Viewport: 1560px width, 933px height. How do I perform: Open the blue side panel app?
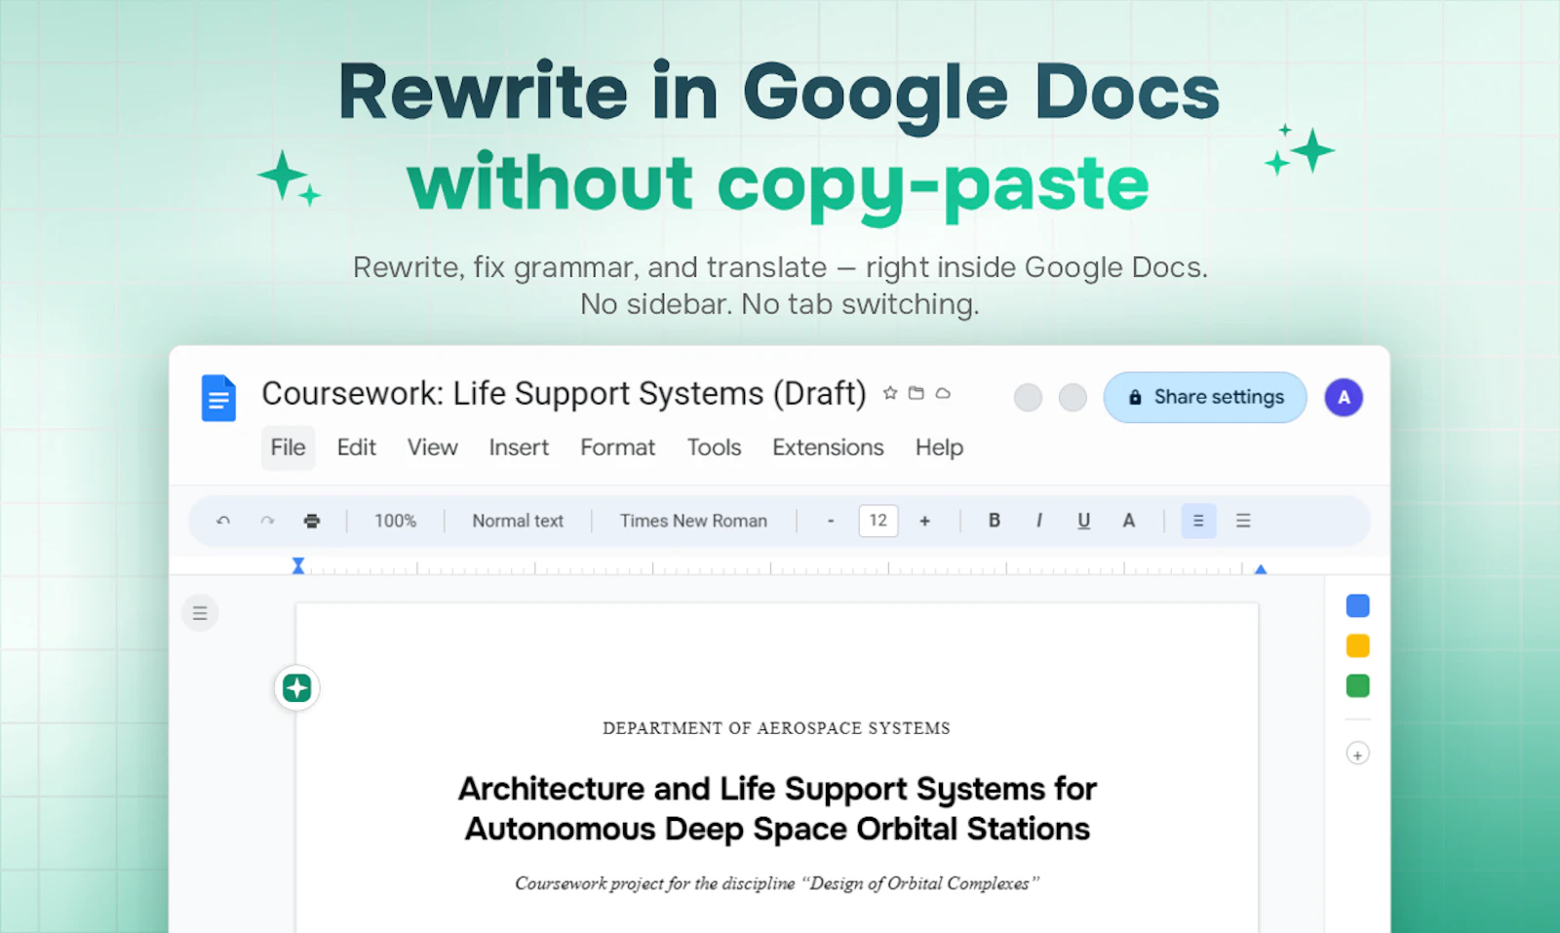(1357, 606)
